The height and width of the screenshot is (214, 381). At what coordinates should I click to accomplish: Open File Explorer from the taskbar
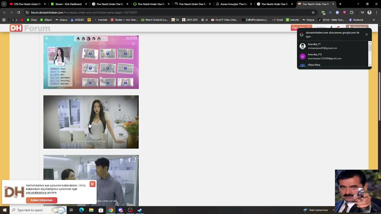click(91, 210)
